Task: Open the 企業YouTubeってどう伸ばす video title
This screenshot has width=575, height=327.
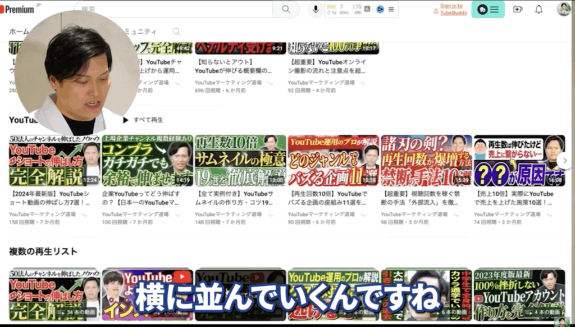Action: [142, 198]
